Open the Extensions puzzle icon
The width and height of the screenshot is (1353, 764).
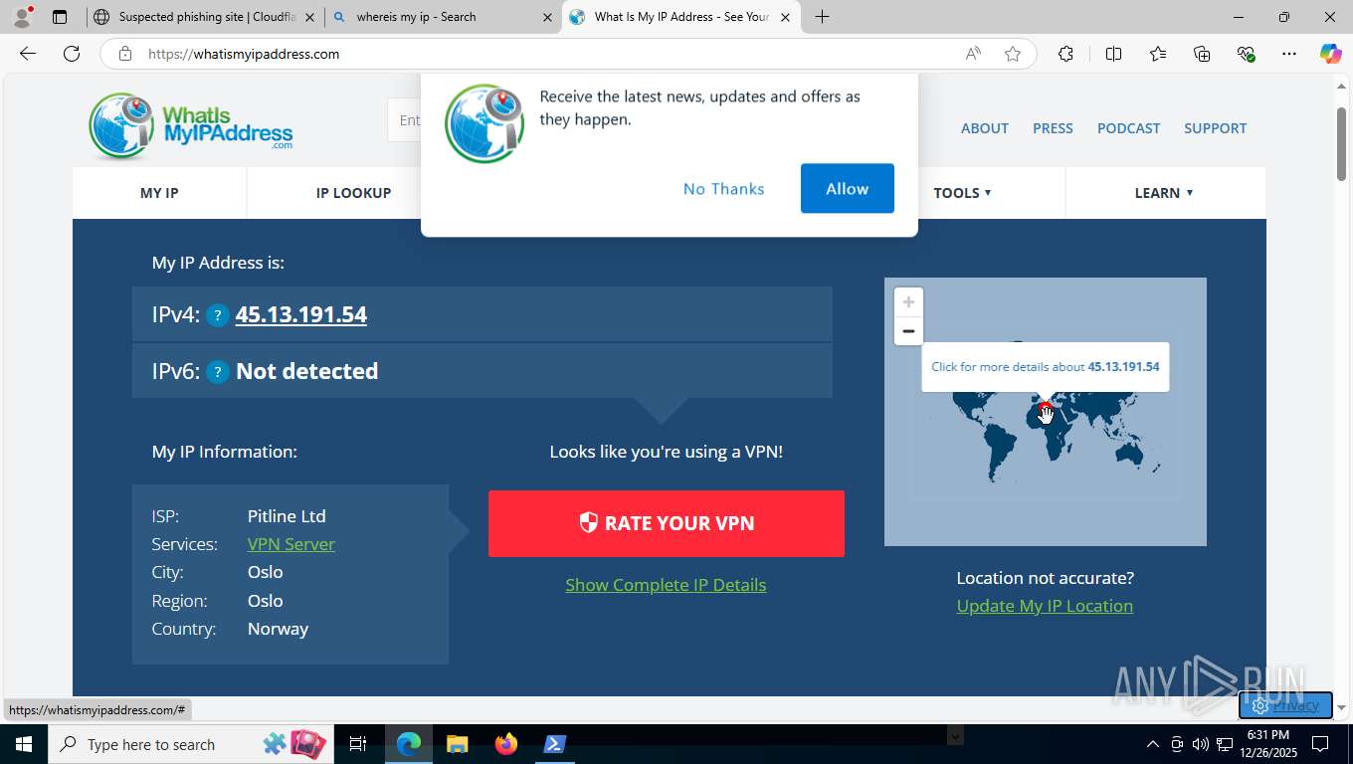tap(1065, 54)
